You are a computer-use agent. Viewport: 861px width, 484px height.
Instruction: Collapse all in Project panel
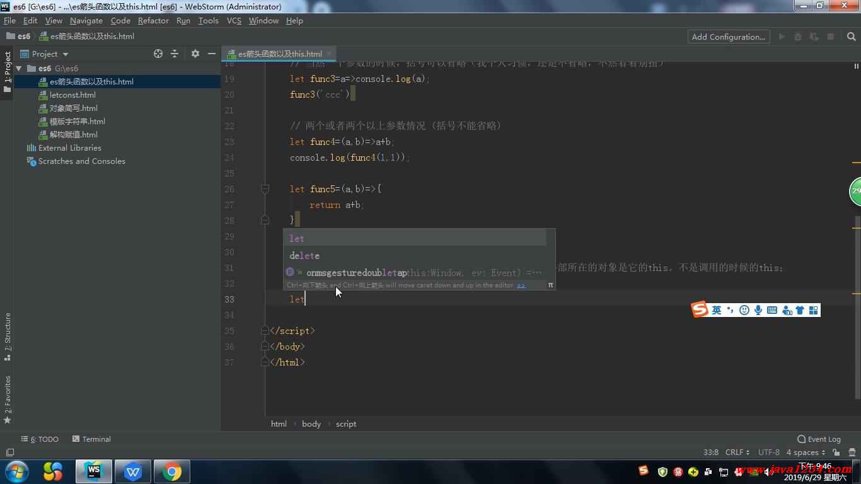click(x=175, y=54)
